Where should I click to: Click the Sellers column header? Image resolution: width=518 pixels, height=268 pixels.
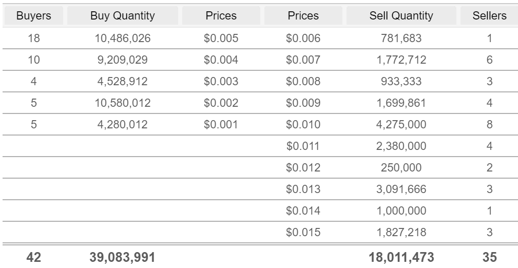click(x=489, y=15)
